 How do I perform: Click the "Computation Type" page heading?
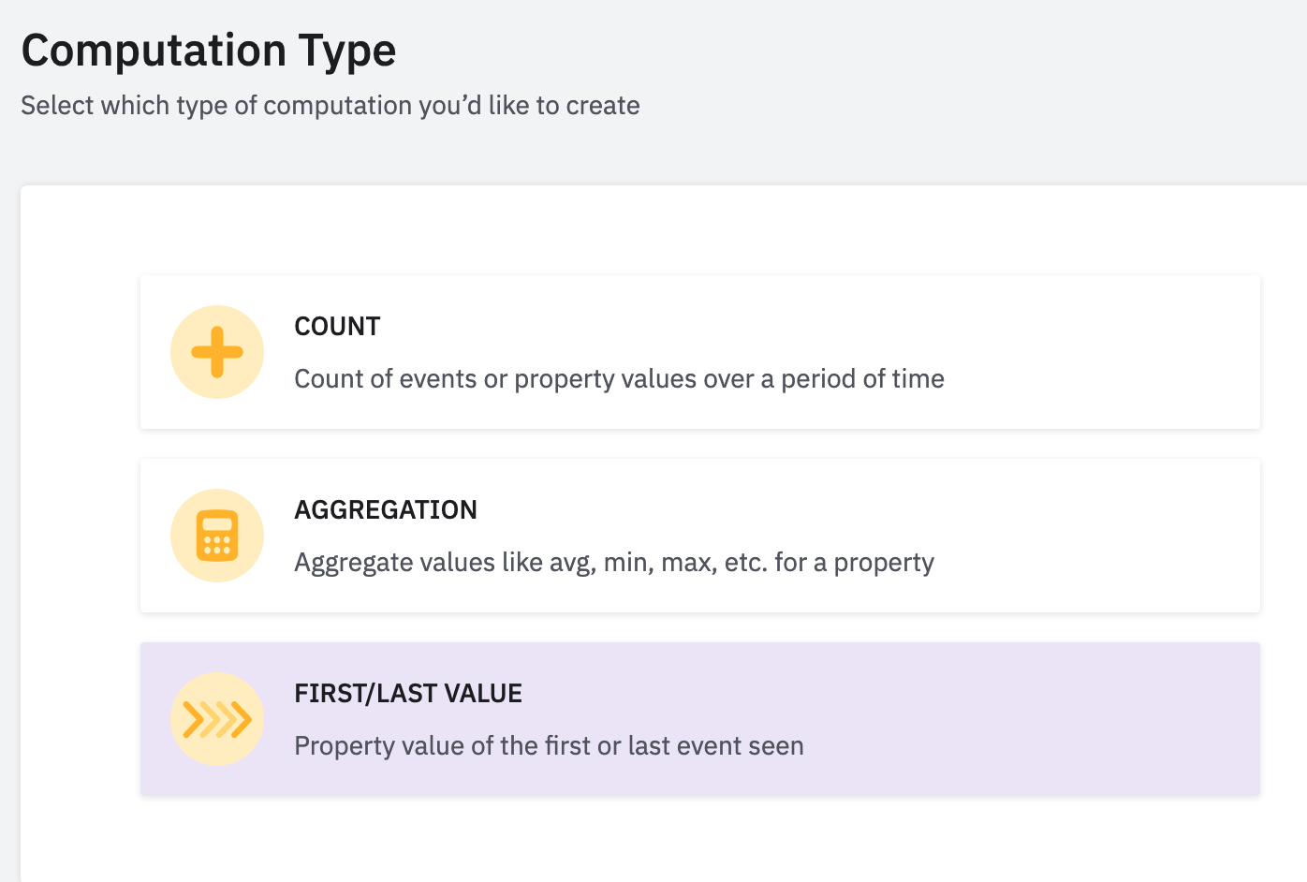[x=208, y=51]
